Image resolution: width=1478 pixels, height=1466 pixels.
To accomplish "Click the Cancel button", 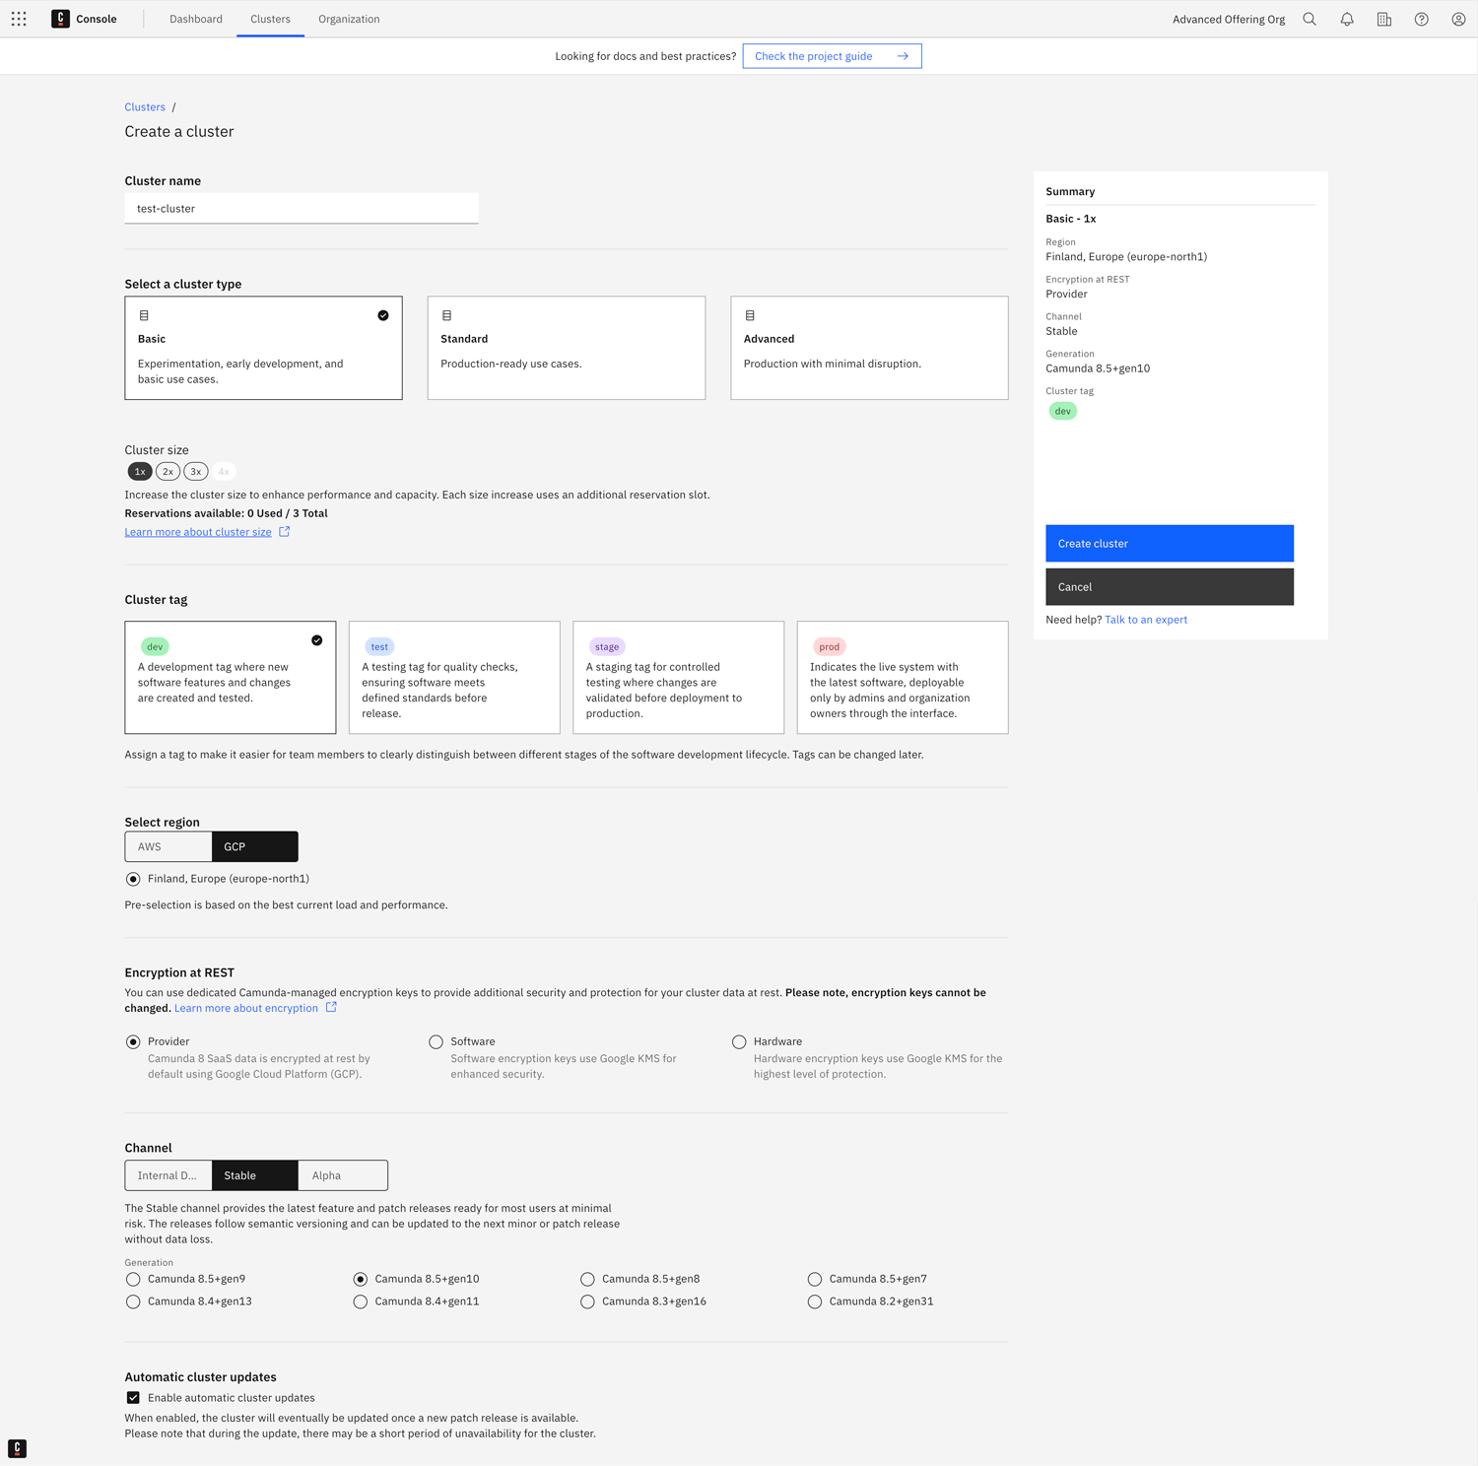I will click(1170, 587).
